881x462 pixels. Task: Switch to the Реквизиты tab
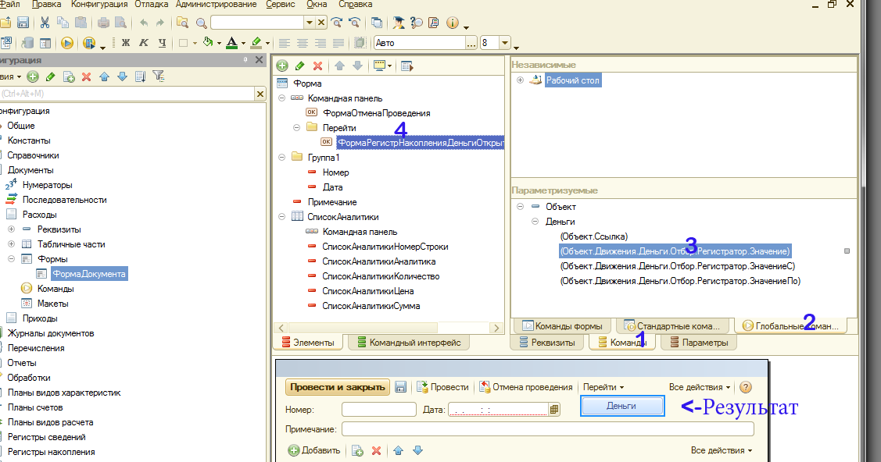548,343
